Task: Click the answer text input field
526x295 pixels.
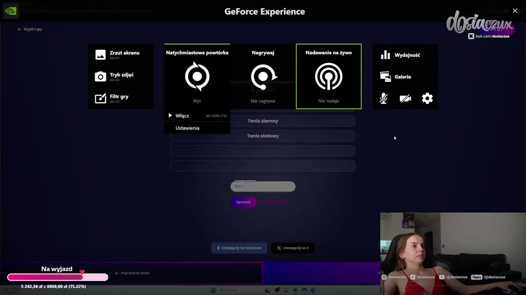Action: (263, 186)
